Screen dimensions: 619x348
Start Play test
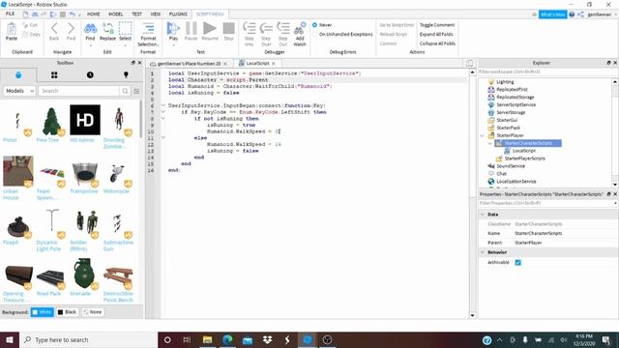173,29
